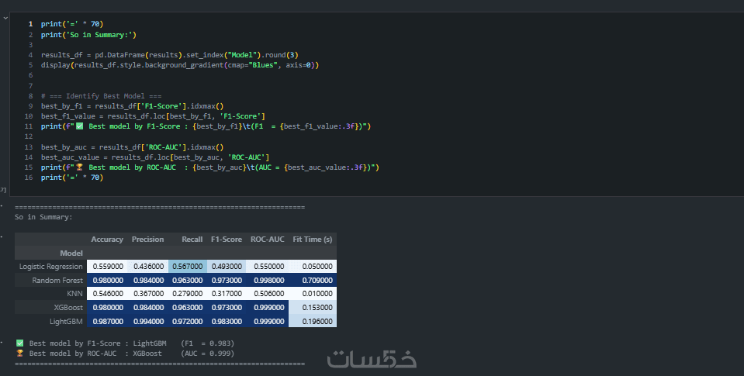This screenshot has width=744, height=376.
Task: Click the best_auc_value assignment line
Action: pyautogui.click(x=154, y=157)
